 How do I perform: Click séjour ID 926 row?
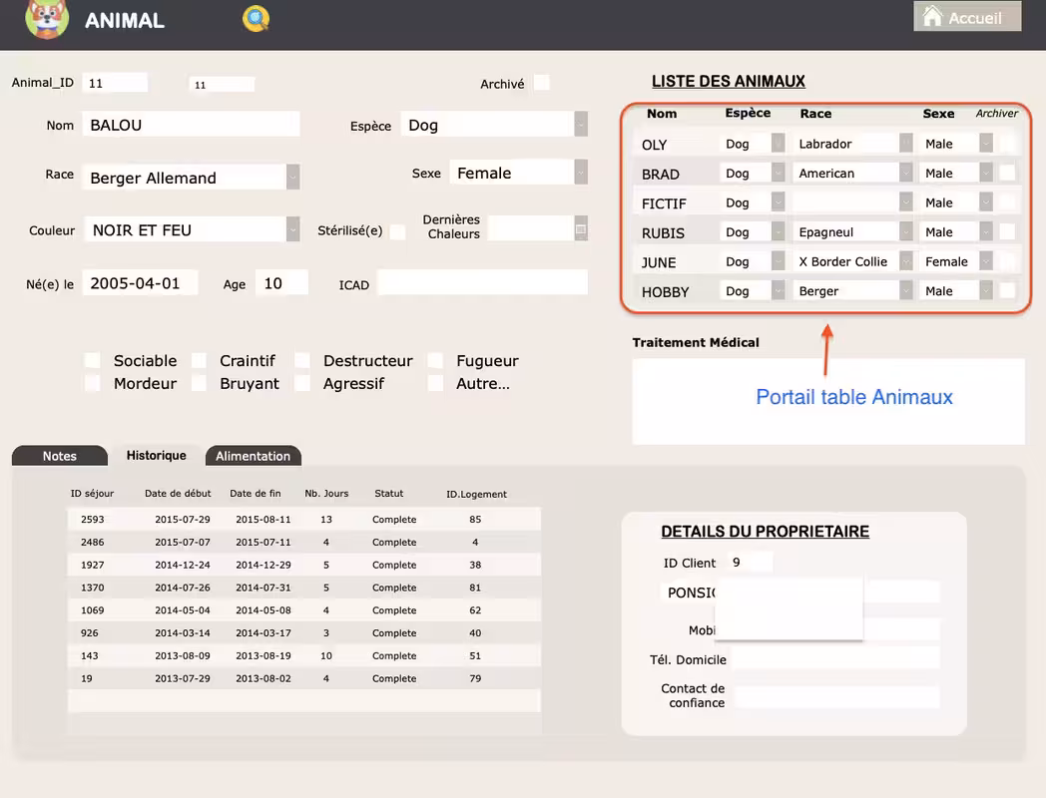point(303,632)
